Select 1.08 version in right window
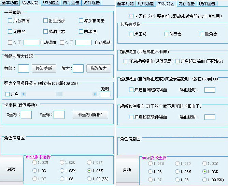The height and width of the screenshot is (187, 228). tap(177, 180)
